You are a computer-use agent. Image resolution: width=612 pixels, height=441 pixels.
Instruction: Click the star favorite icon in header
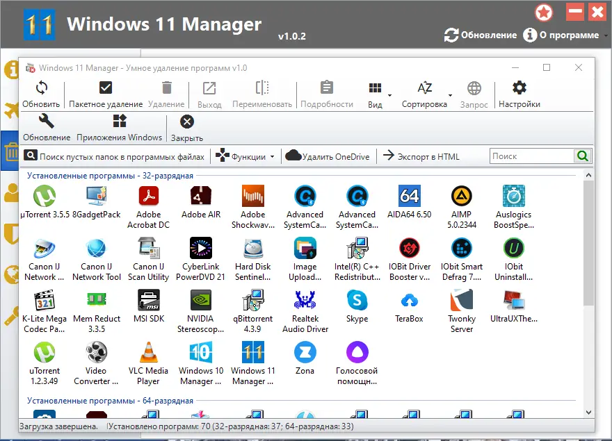pos(544,13)
